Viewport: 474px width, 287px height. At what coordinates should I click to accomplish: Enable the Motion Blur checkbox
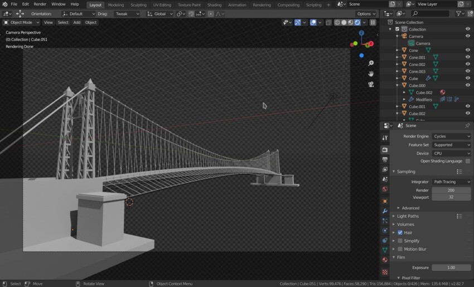400,249
